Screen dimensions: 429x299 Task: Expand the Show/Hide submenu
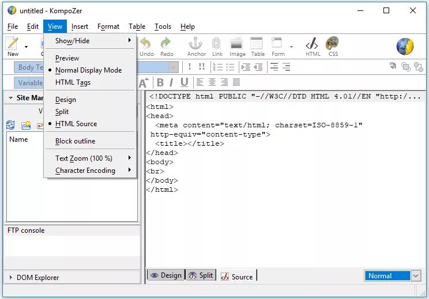click(x=91, y=41)
